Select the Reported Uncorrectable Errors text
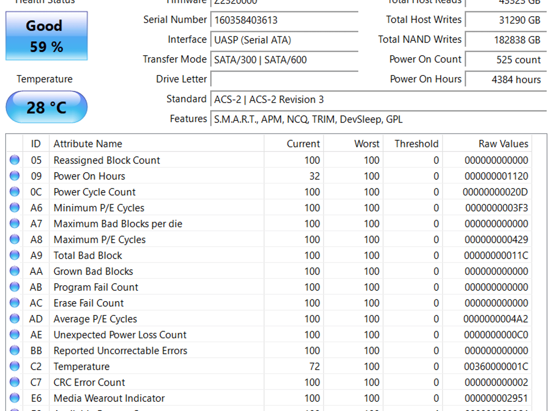548x411 pixels. click(120, 350)
